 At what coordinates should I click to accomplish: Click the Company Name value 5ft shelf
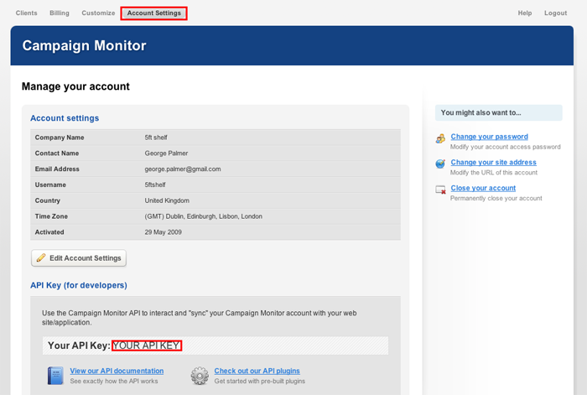click(156, 138)
